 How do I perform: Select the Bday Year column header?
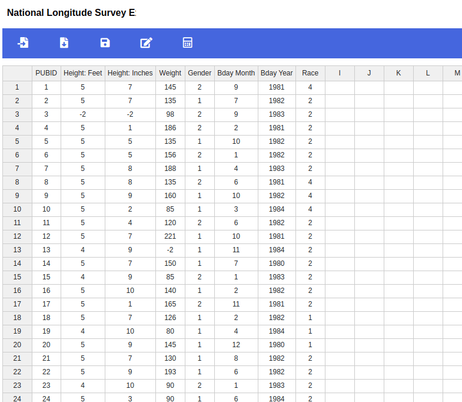click(277, 73)
